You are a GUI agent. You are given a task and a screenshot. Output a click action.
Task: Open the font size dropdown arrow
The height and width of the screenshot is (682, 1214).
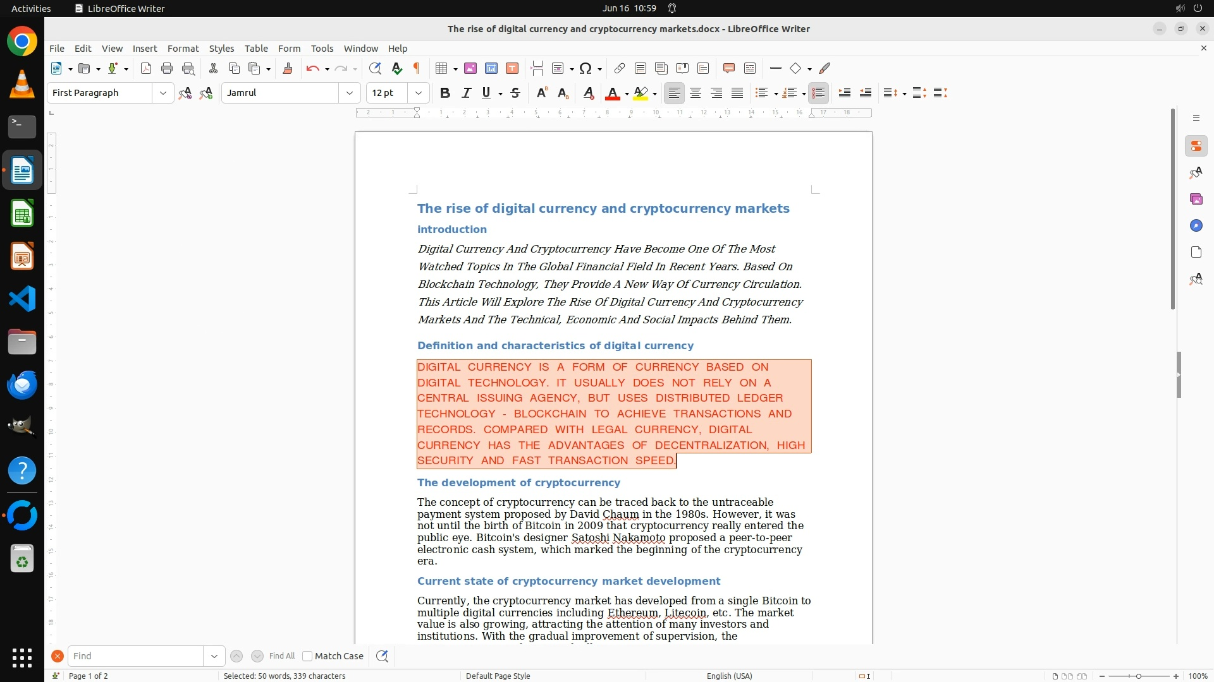[419, 93]
